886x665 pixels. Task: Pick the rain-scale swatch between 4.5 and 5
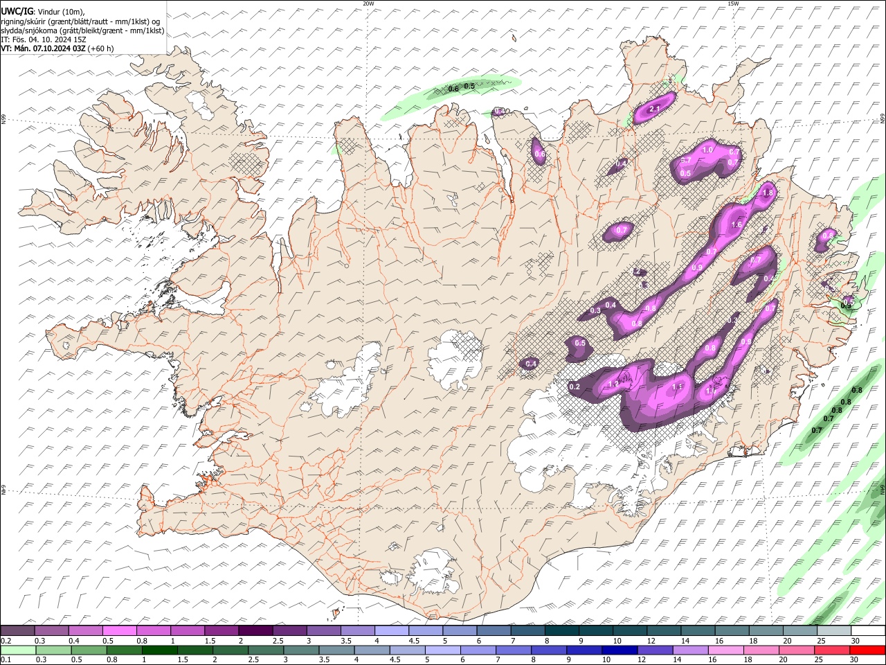pyautogui.click(x=408, y=650)
